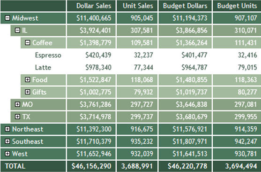Click the Unit Sales column header

tap(137, 6)
